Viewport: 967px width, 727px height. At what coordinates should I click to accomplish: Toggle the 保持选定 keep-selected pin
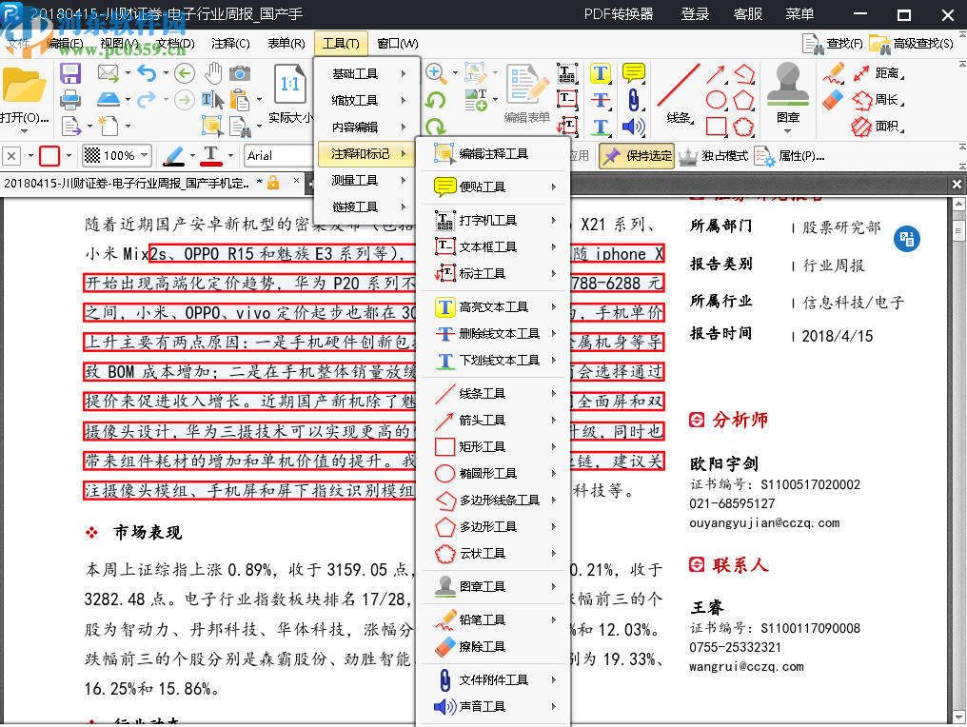click(636, 155)
